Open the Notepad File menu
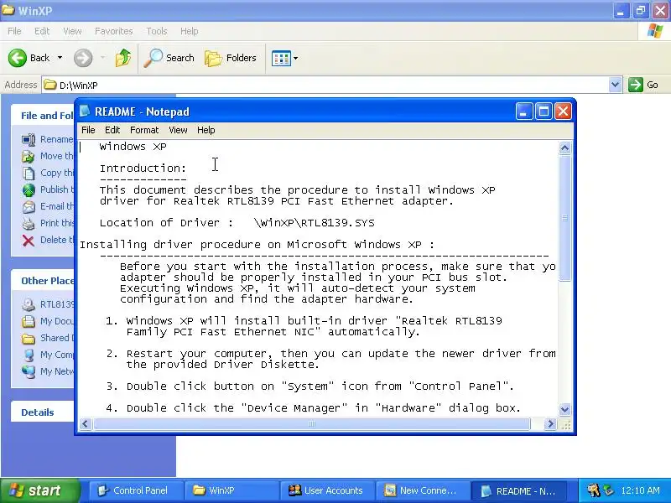The height and width of the screenshot is (503, 671). (88, 130)
